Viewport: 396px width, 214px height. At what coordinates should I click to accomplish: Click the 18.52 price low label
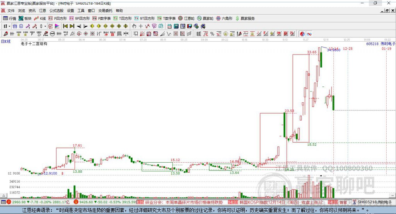[312, 144]
